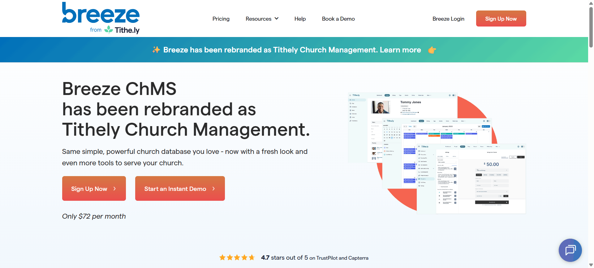Viewport: 594px width, 268px height.
Task: Click the Tommy Jones profile photo
Action: coord(381,107)
